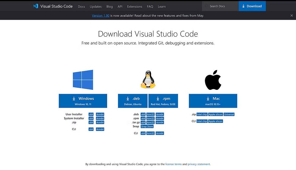This screenshot has width=296, height=170.
Task: Select x64 for Windows User Installer
Action: click(91, 114)
